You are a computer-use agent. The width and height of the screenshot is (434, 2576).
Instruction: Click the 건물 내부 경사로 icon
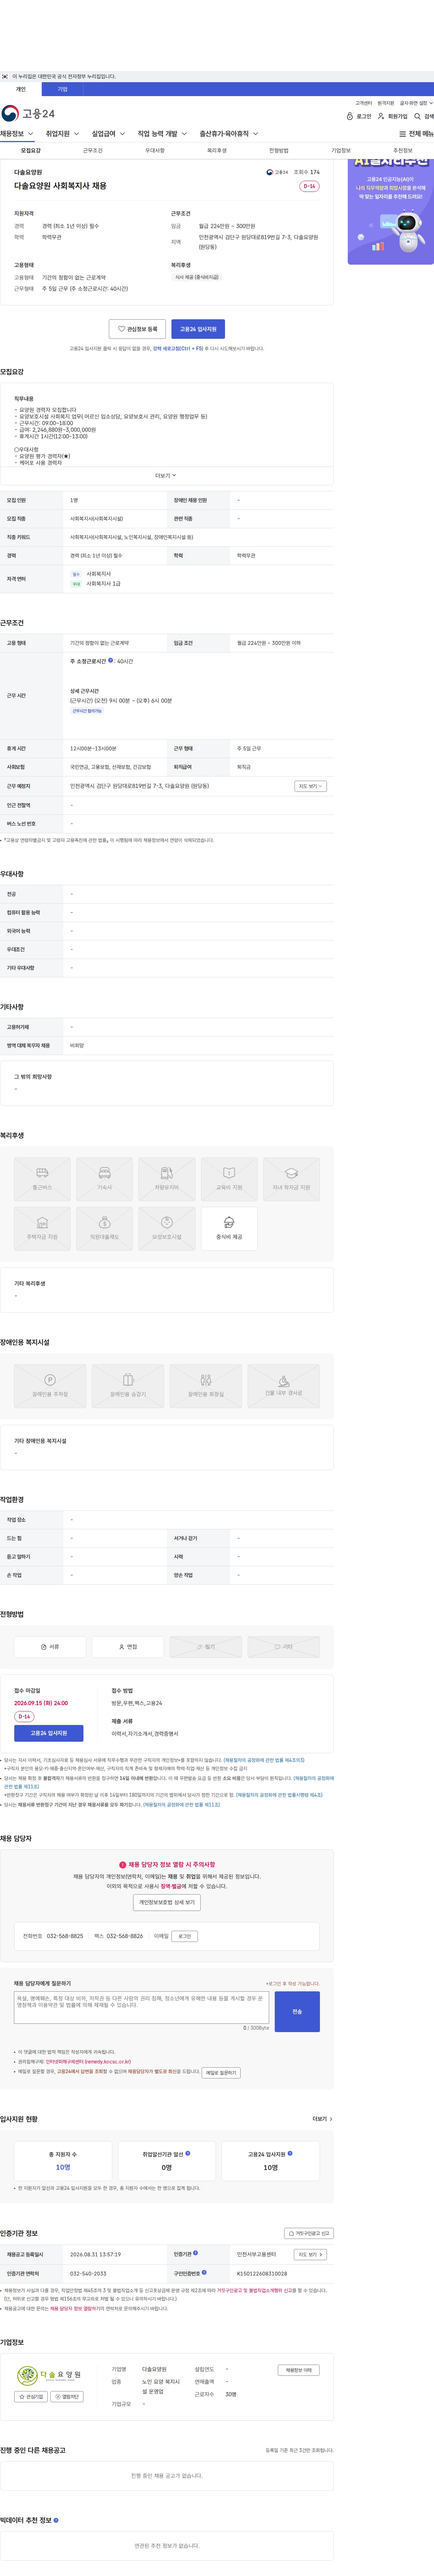(283, 1385)
